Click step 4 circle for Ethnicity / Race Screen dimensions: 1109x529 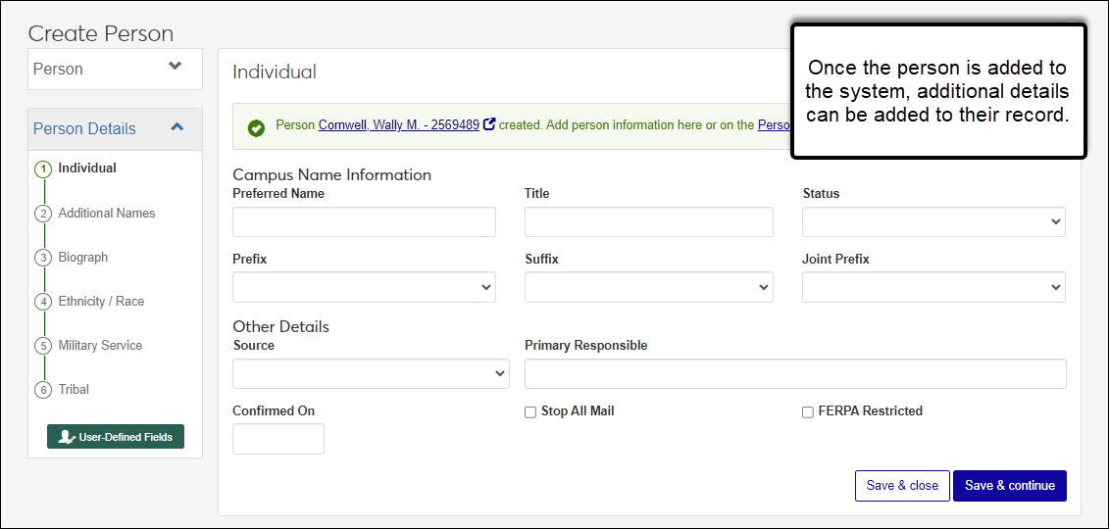tap(43, 302)
